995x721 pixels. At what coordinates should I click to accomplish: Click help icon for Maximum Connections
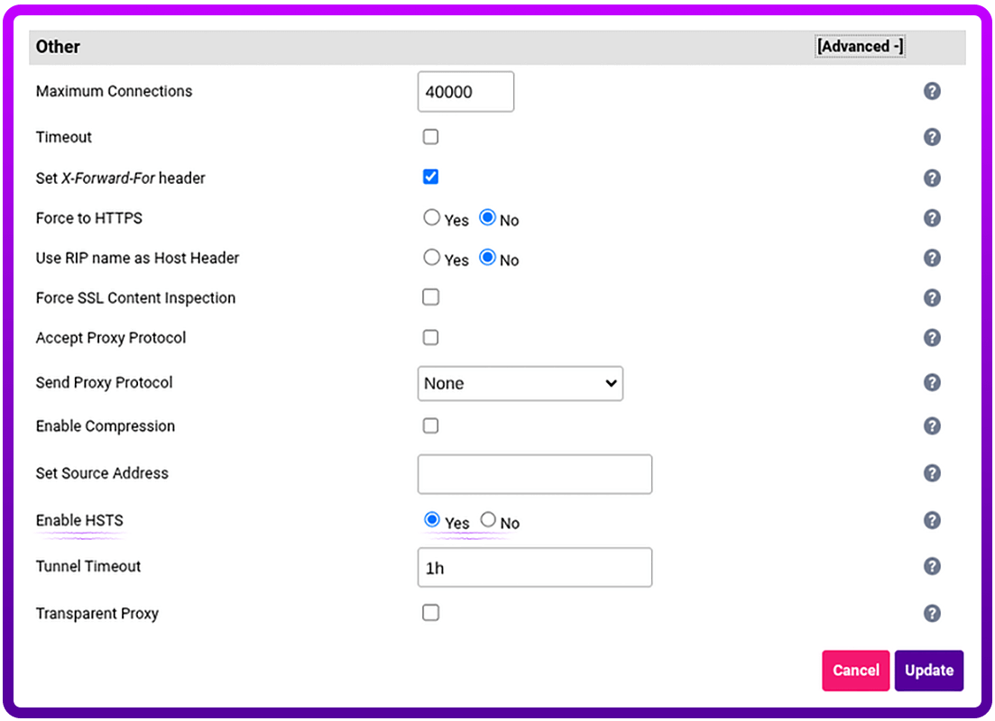(932, 91)
